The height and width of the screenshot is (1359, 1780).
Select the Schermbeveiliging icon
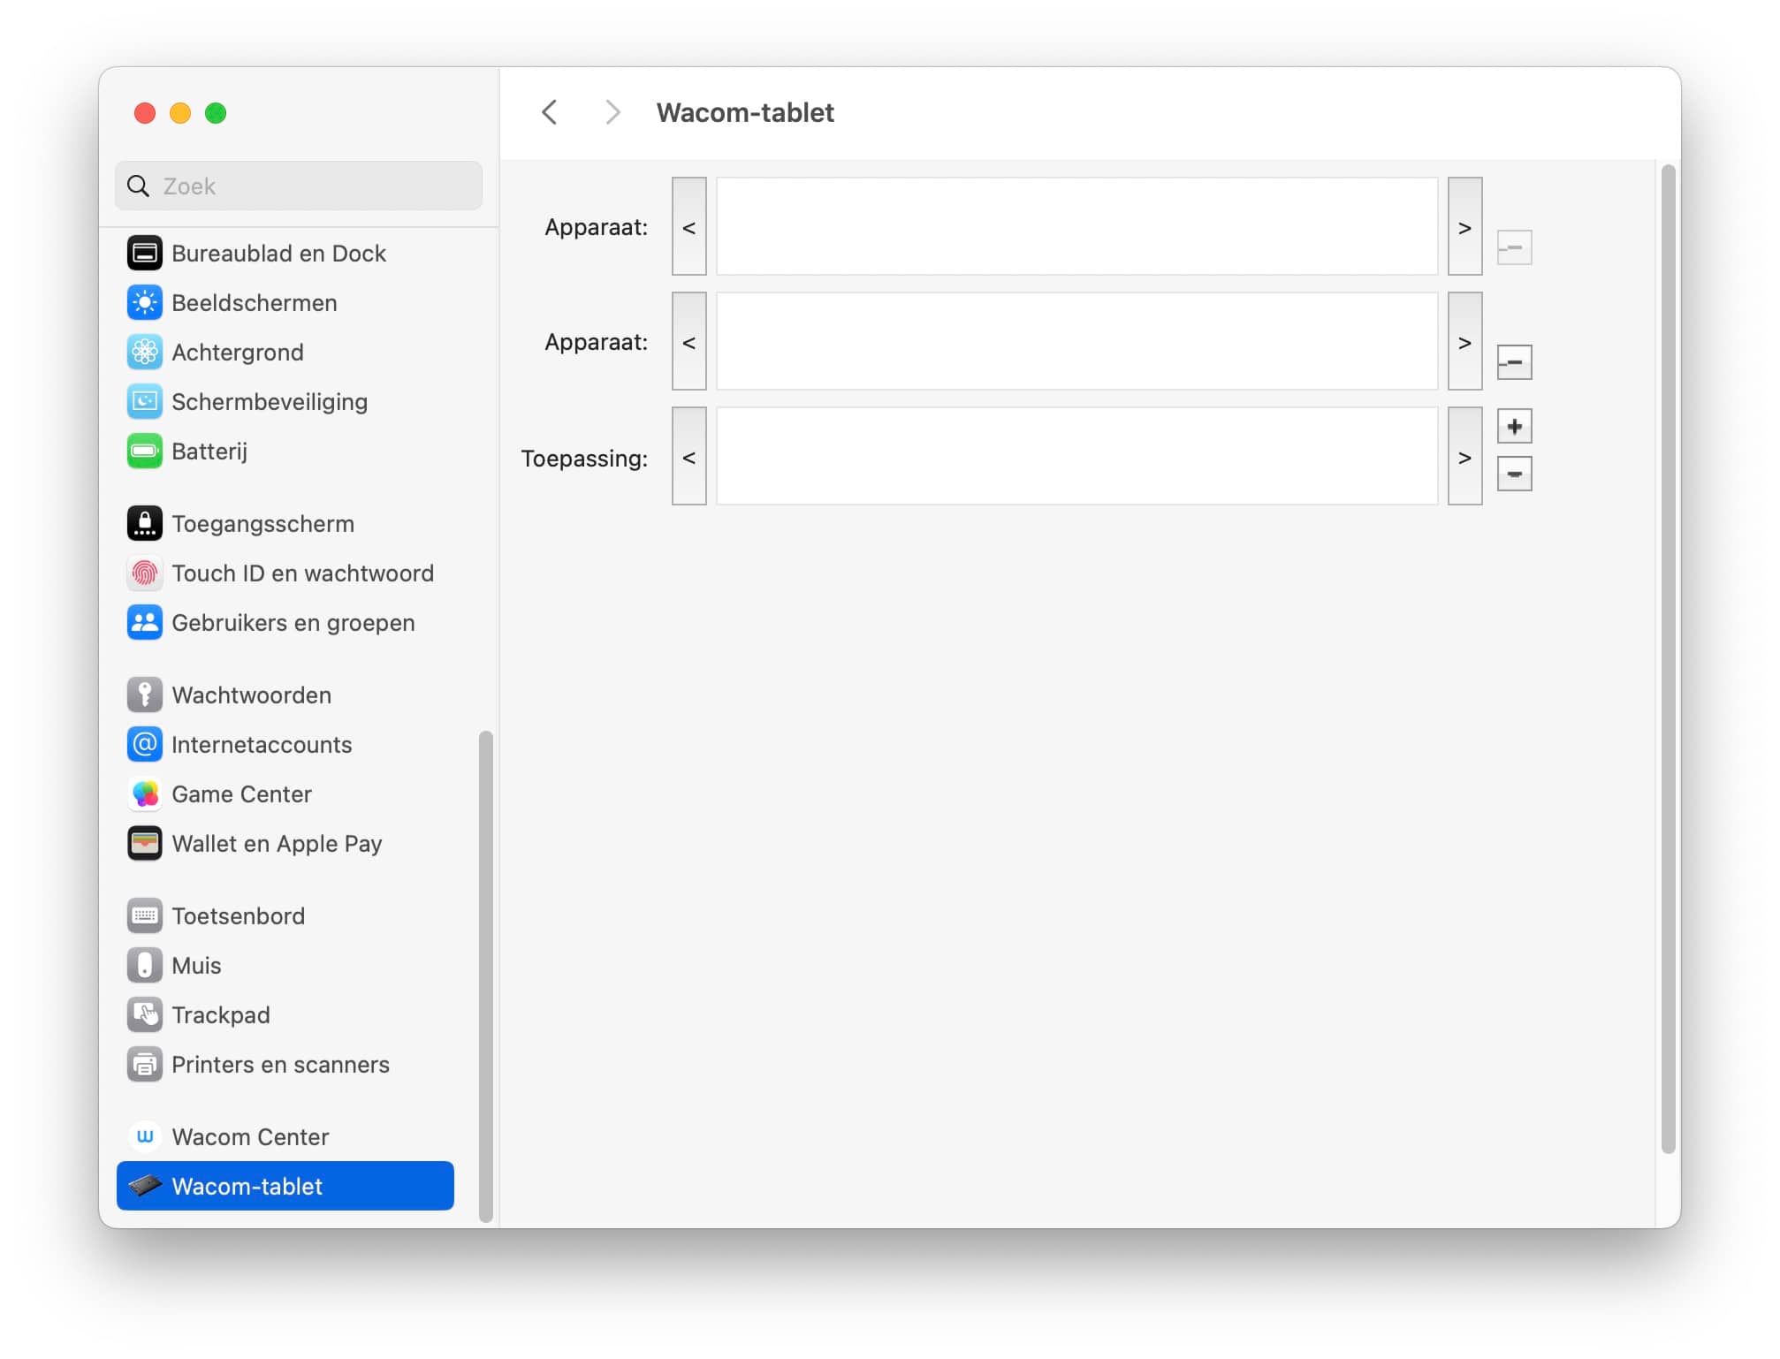tap(145, 402)
